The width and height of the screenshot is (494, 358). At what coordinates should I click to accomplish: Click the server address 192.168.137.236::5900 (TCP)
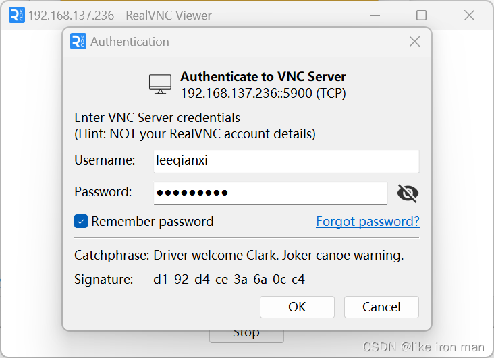(x=263, y=93)
